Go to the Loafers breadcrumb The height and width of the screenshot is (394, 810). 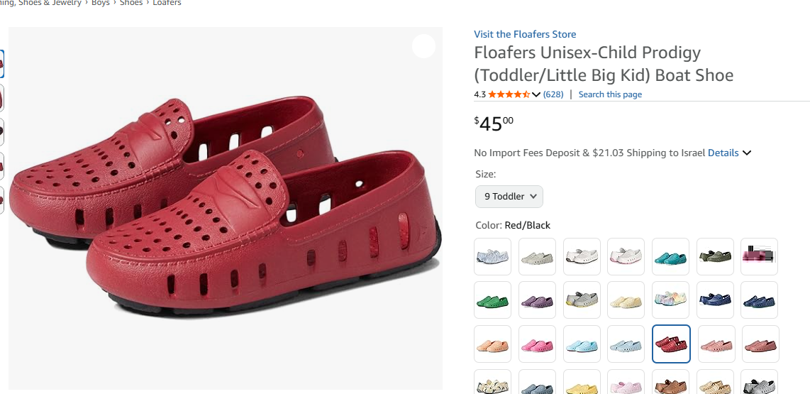(x=167, y=3)
